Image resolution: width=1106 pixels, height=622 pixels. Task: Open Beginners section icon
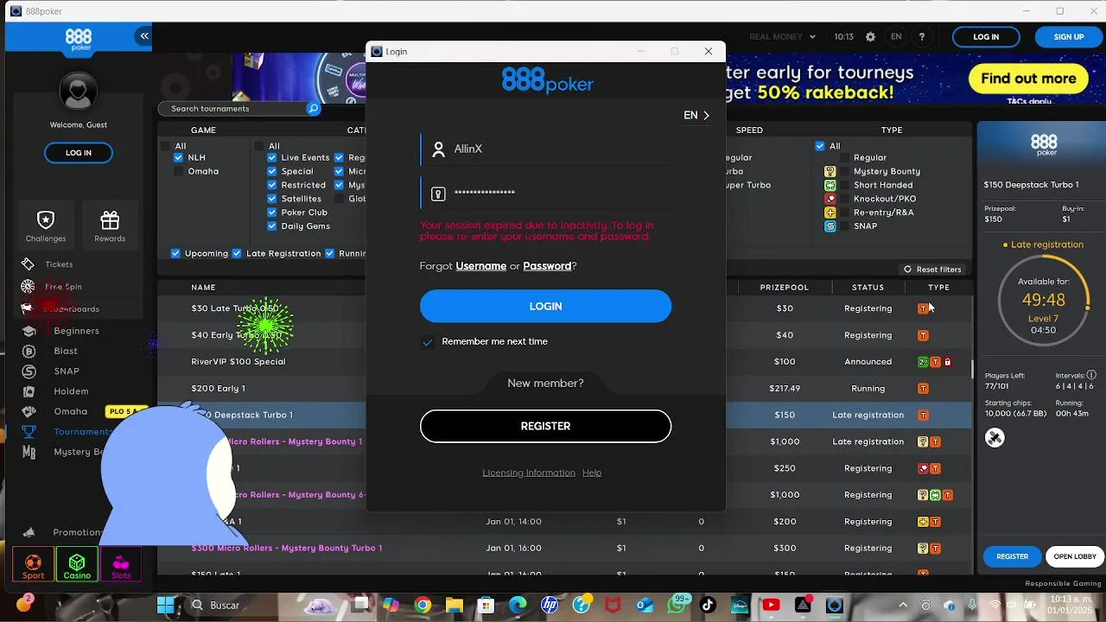click(29, 331)
